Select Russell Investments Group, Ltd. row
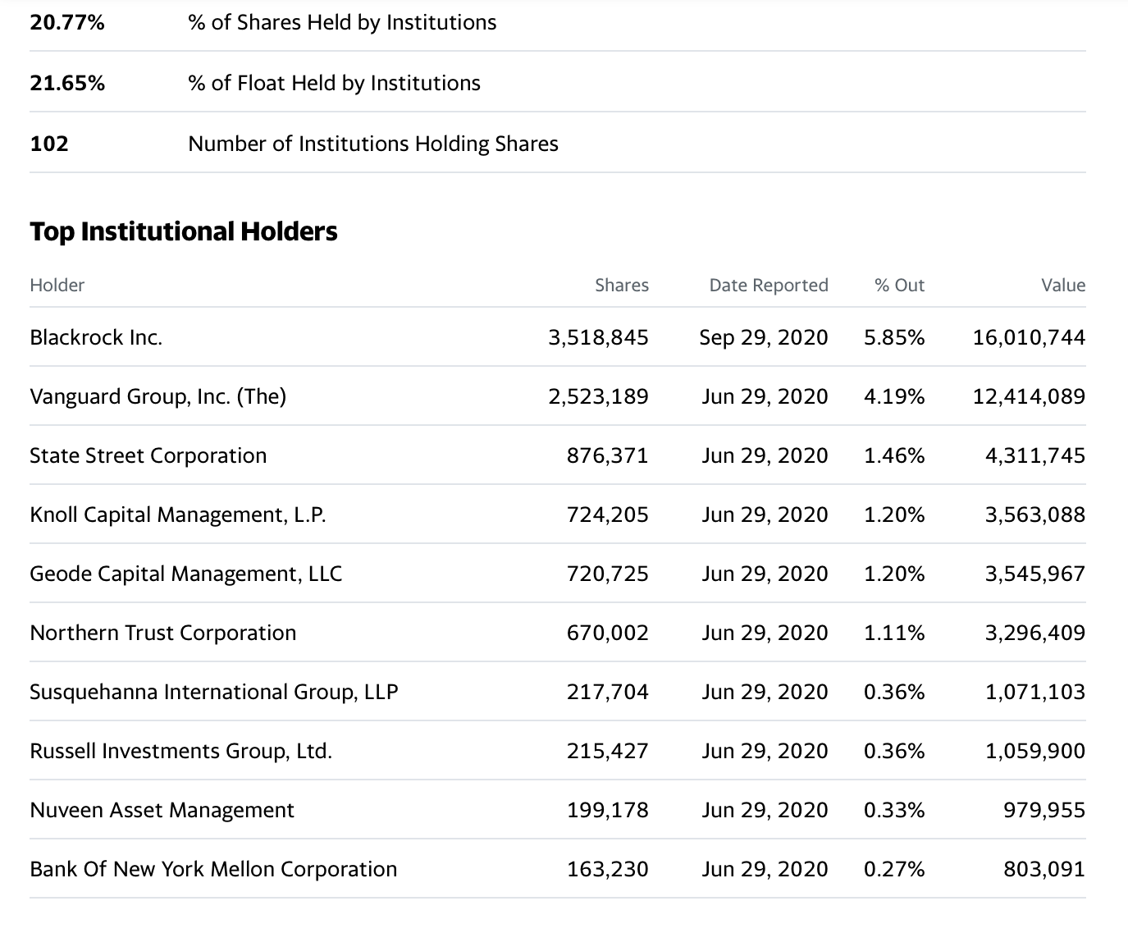 (558, 751)
